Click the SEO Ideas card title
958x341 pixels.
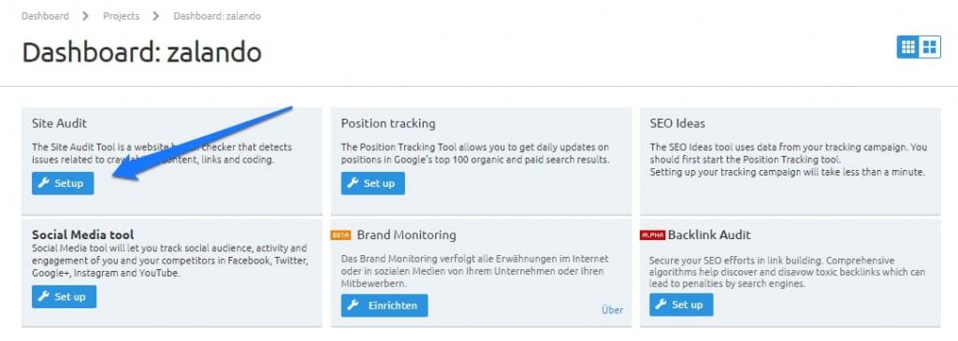tap(677, 123)
